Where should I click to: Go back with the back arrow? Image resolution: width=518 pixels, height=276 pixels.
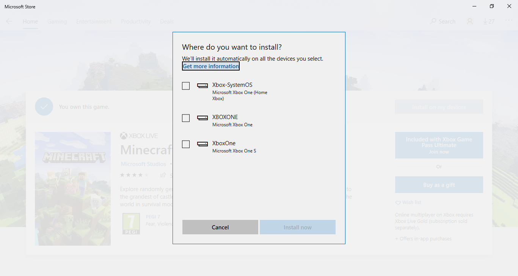[9, 22]
